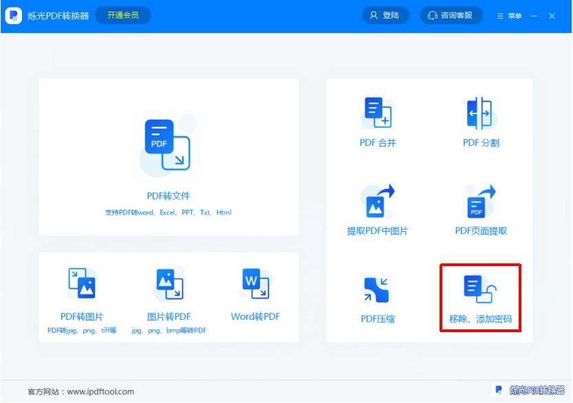Viewport: 573px width, 403px height.
Task: Visit the www.ipdftool.com website link
Action: pos(100,392)
